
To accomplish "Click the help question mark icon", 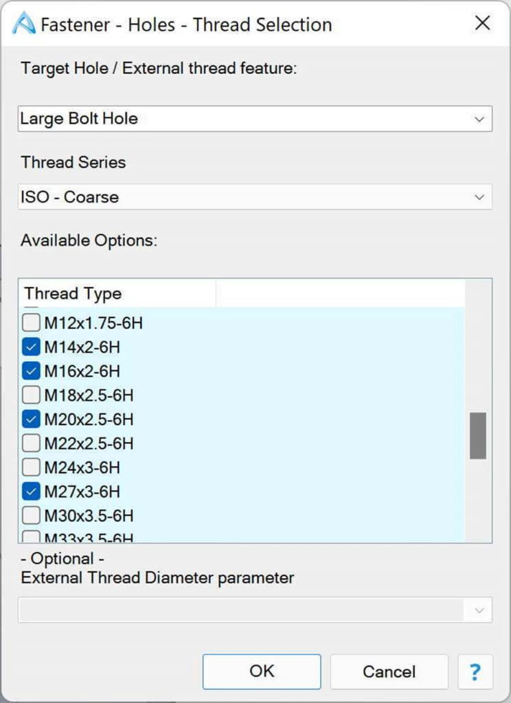I will pyautogui.click(x=475, y=671).
